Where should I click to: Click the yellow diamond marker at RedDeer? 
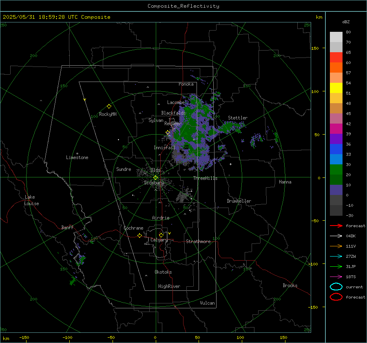pos(168,133)
